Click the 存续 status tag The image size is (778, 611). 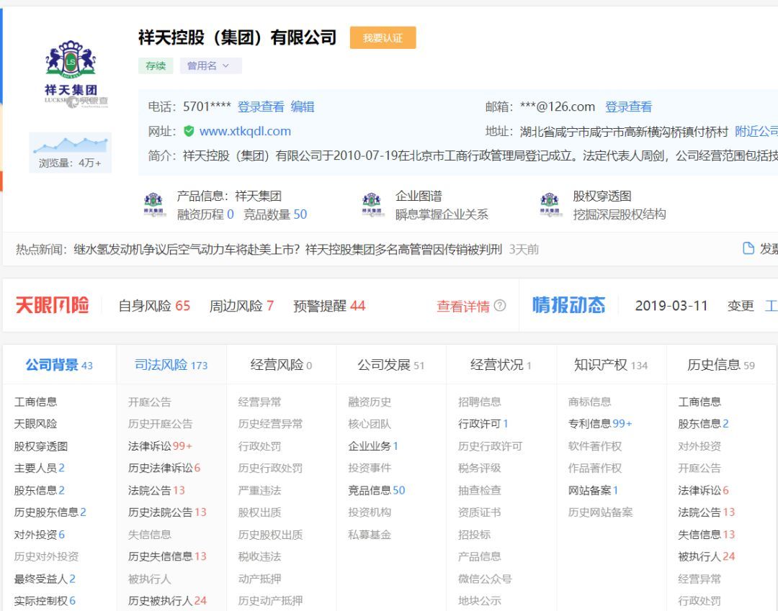click(x=156, y=65)
